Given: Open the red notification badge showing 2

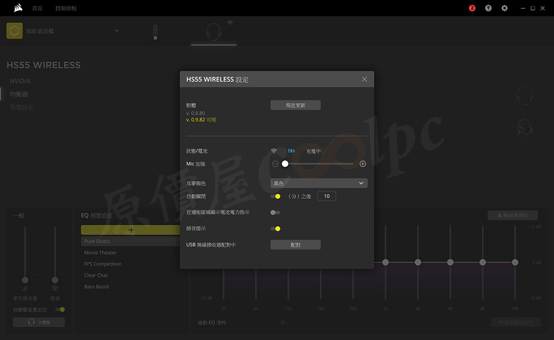Looking at the screenshot, I should [x=472, y=8].
